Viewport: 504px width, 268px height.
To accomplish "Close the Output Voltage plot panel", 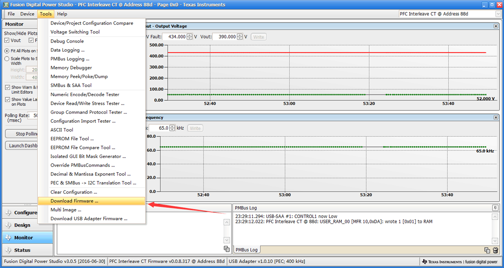I will click(x=496, y=26).
